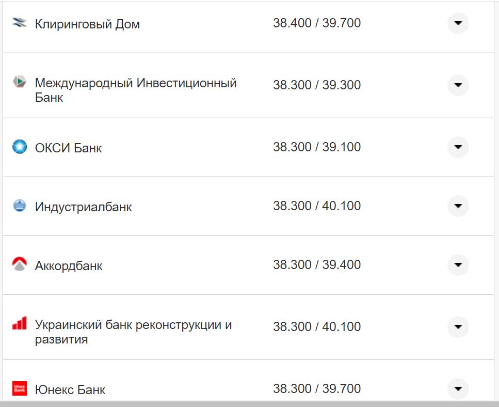Open the Аккордбанк bank name link
The image size is (499, 407).
[68, 265]
